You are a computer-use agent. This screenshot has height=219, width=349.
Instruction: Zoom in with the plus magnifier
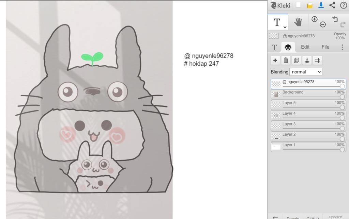314,19
